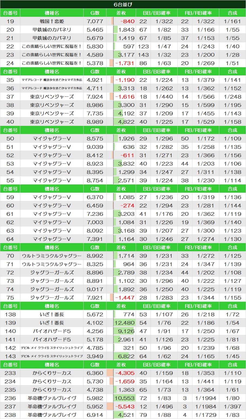The image size is (246, 419).
Task: Select 革命機ヴァルヴレイヴ in row 236
Action: pyautogui.click(x=52, y=398)
